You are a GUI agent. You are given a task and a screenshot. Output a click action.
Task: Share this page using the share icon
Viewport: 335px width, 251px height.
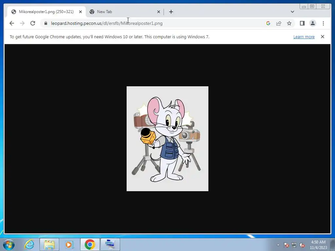[279, 23]
